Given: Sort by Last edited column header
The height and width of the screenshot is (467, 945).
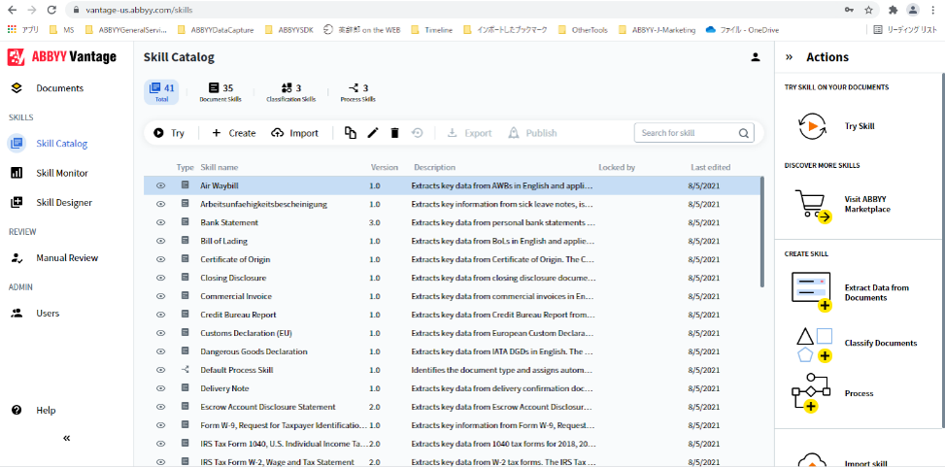Looking at the screenshot, I should (711, 167).
